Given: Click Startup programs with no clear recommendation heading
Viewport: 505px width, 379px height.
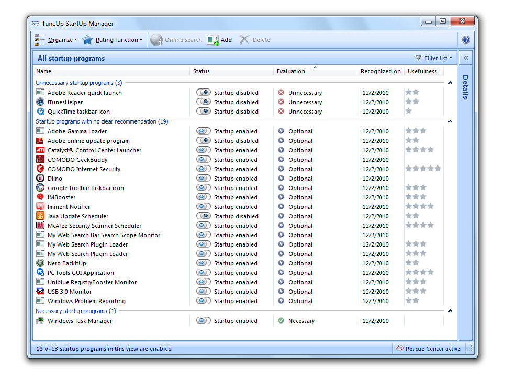Looking at the screenshot, I should 102,121.
